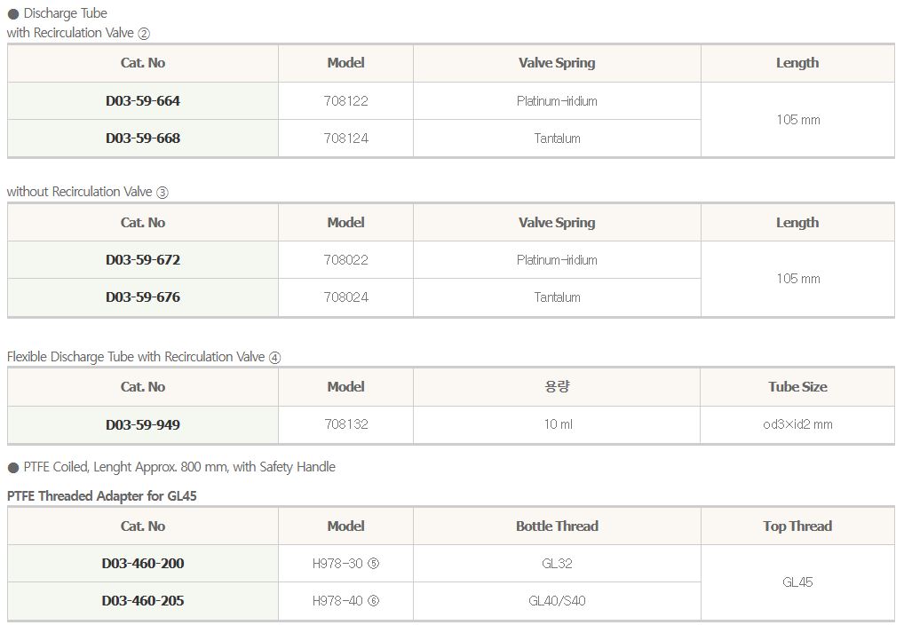Viewport: 904px width, 633px height.
Task: Select model number 708132
Action: 345,424
